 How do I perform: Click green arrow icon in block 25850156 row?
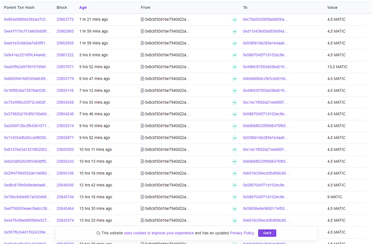point(235,173)
